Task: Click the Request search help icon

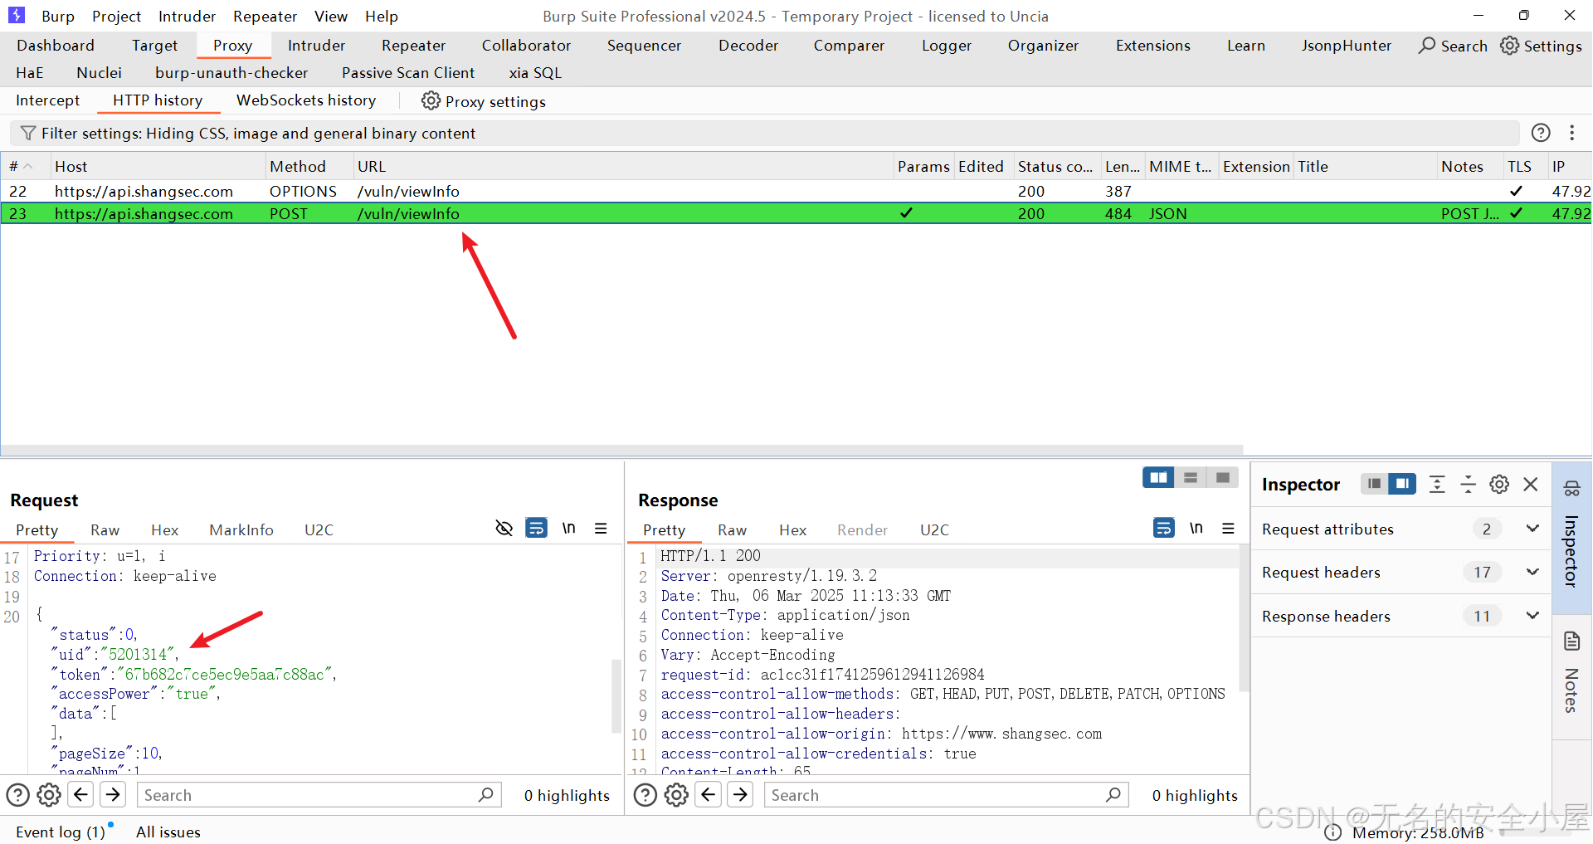Action: pyautogui.click(x=18, y=795)
